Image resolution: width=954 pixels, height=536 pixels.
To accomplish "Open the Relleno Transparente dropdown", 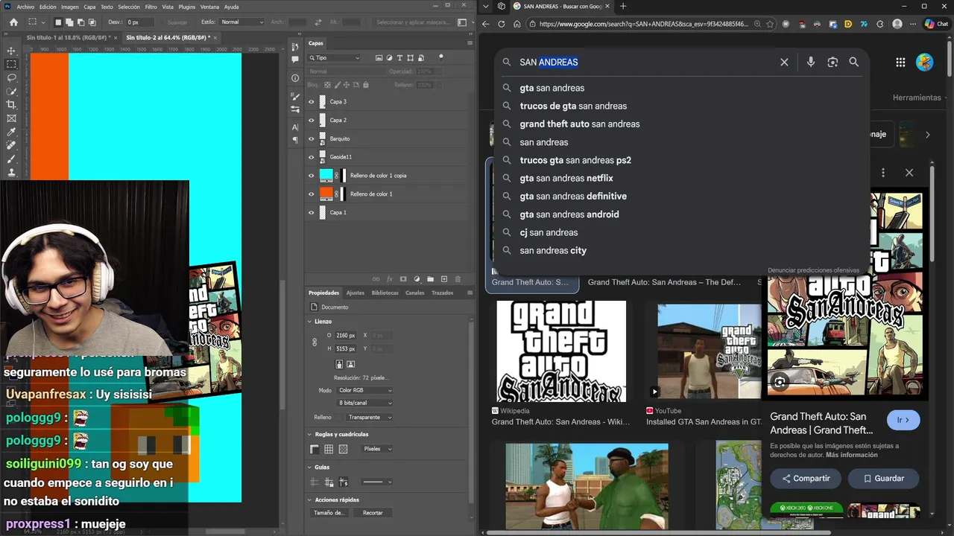I will click(370, 417).
